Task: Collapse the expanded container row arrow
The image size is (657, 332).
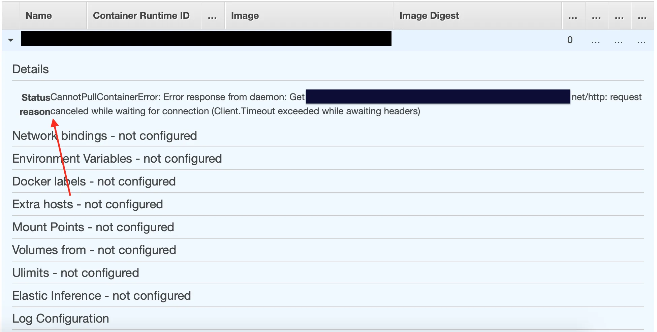Action: coord(11,40)
